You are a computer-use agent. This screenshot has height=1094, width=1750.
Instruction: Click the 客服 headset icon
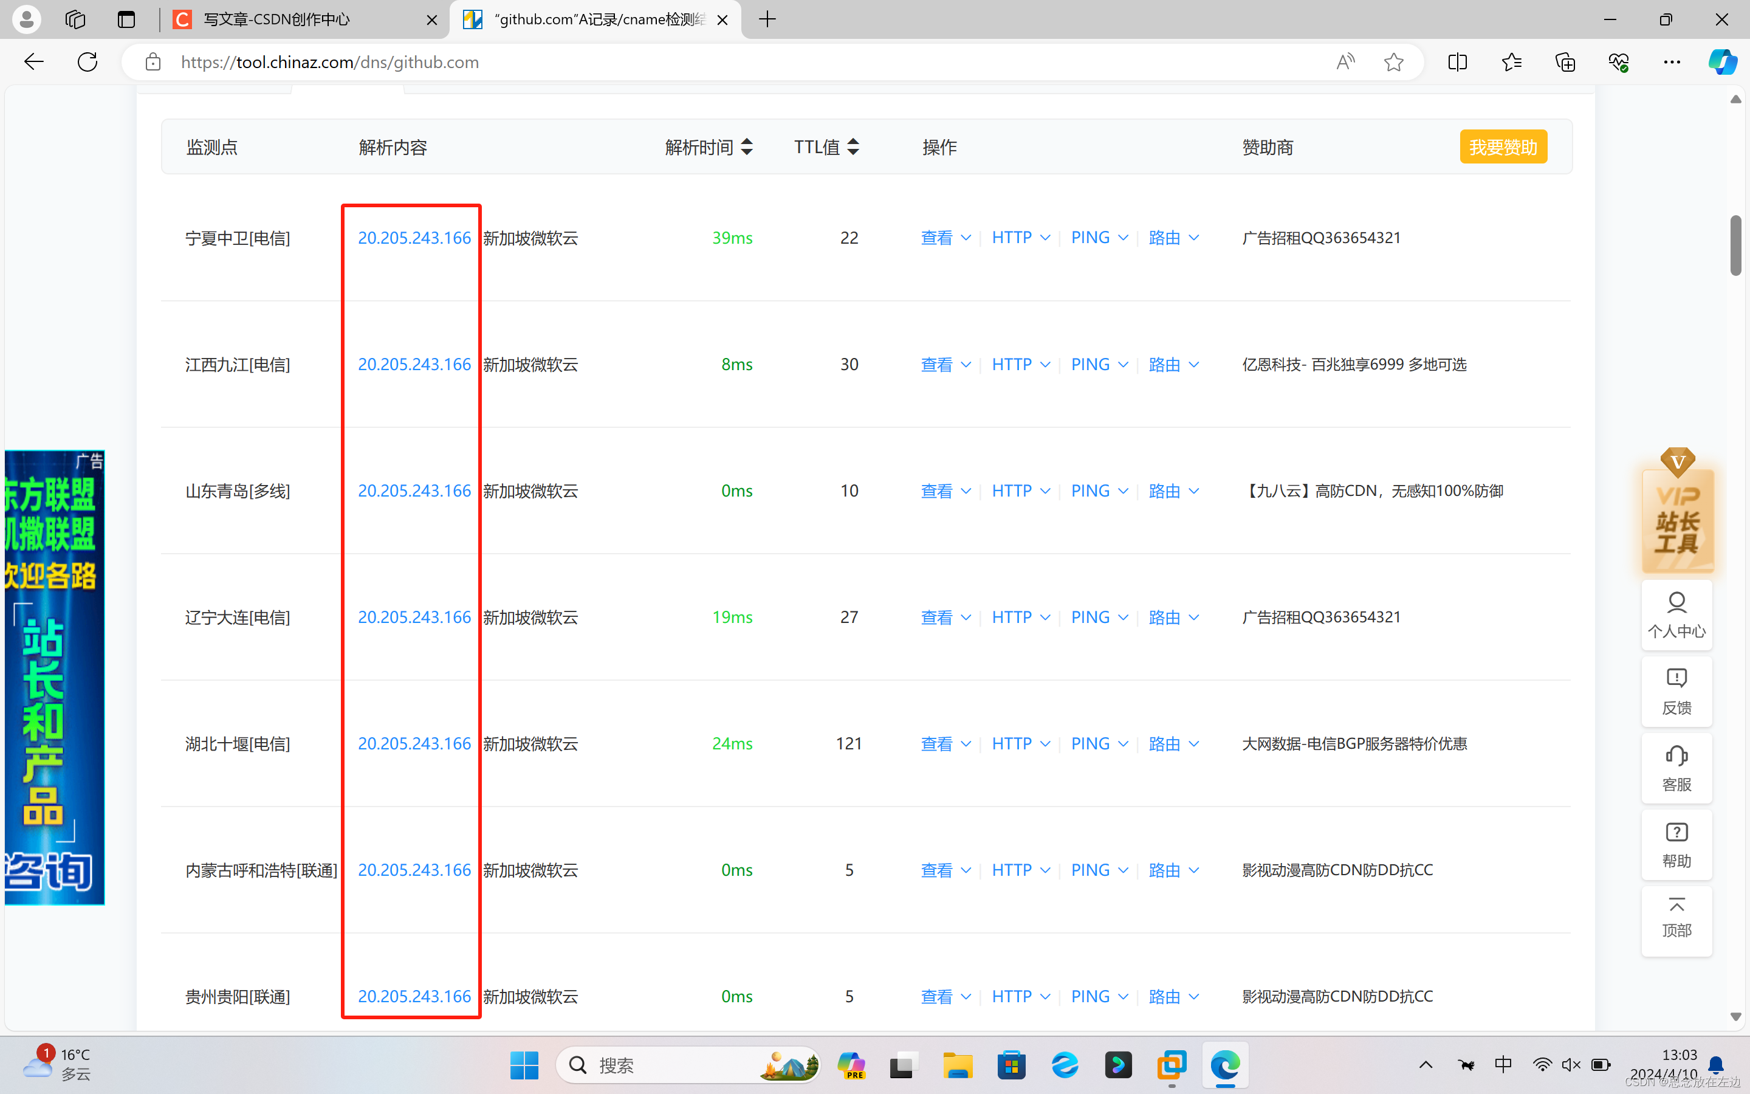click(1676, 768)
